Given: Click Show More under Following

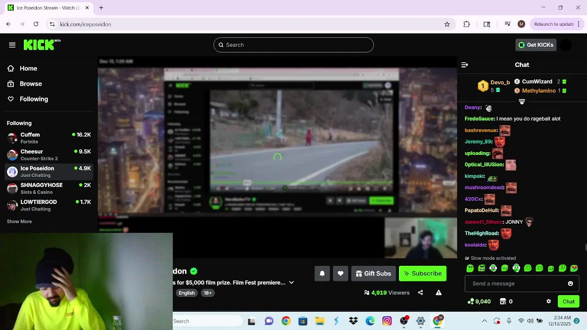Looking at the screenshot, I should point(19,221).
